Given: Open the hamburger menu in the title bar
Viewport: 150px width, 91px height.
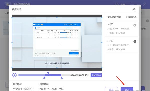Looking at the screenshot, I should [x=132, y=4].
